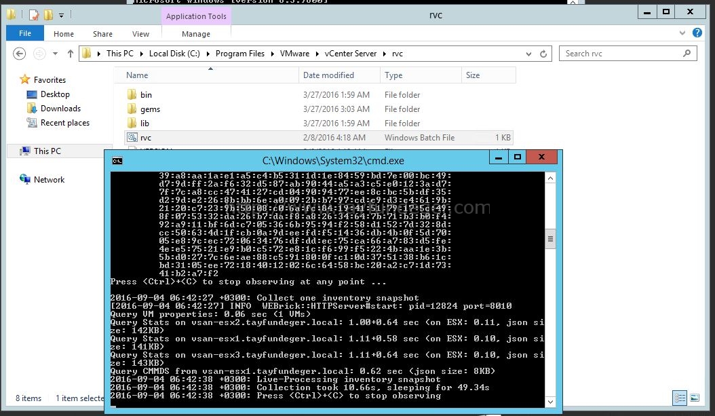This screenshot has height=416, width=715.
Task: Expand chevron after 'VMware' breadcrumb
Action: click(x=317, y=54)
